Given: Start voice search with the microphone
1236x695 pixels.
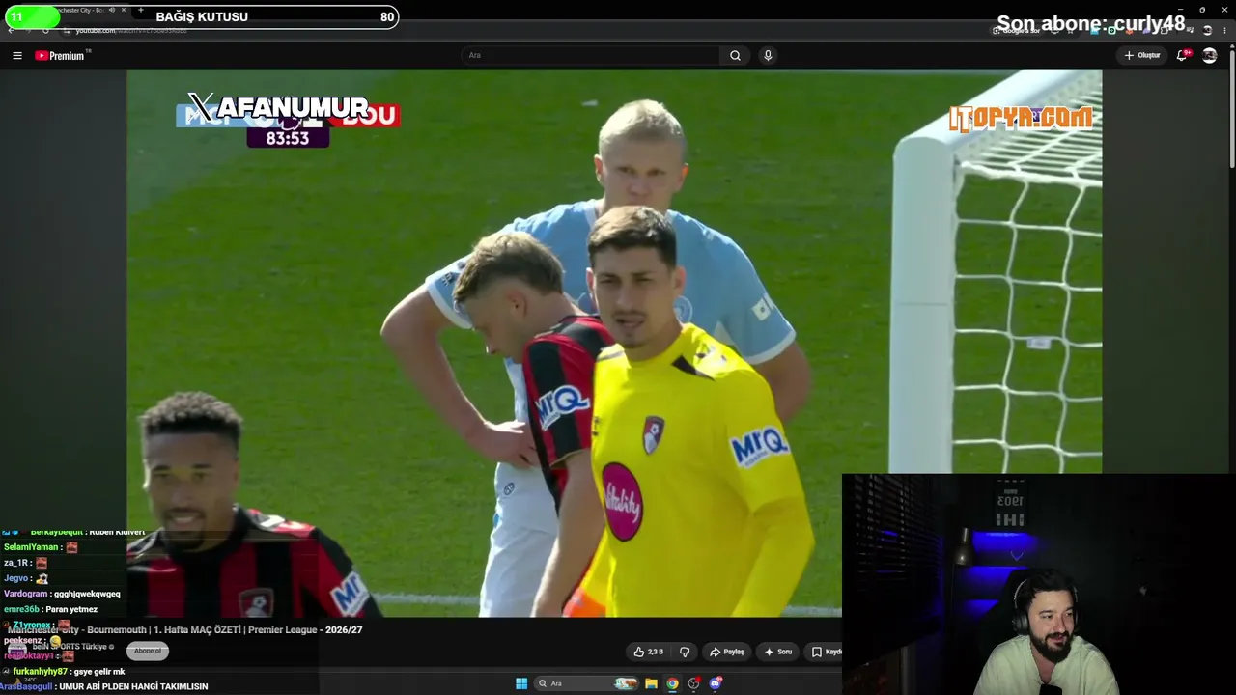Looking at the screenshot, I should pos(768,56).
